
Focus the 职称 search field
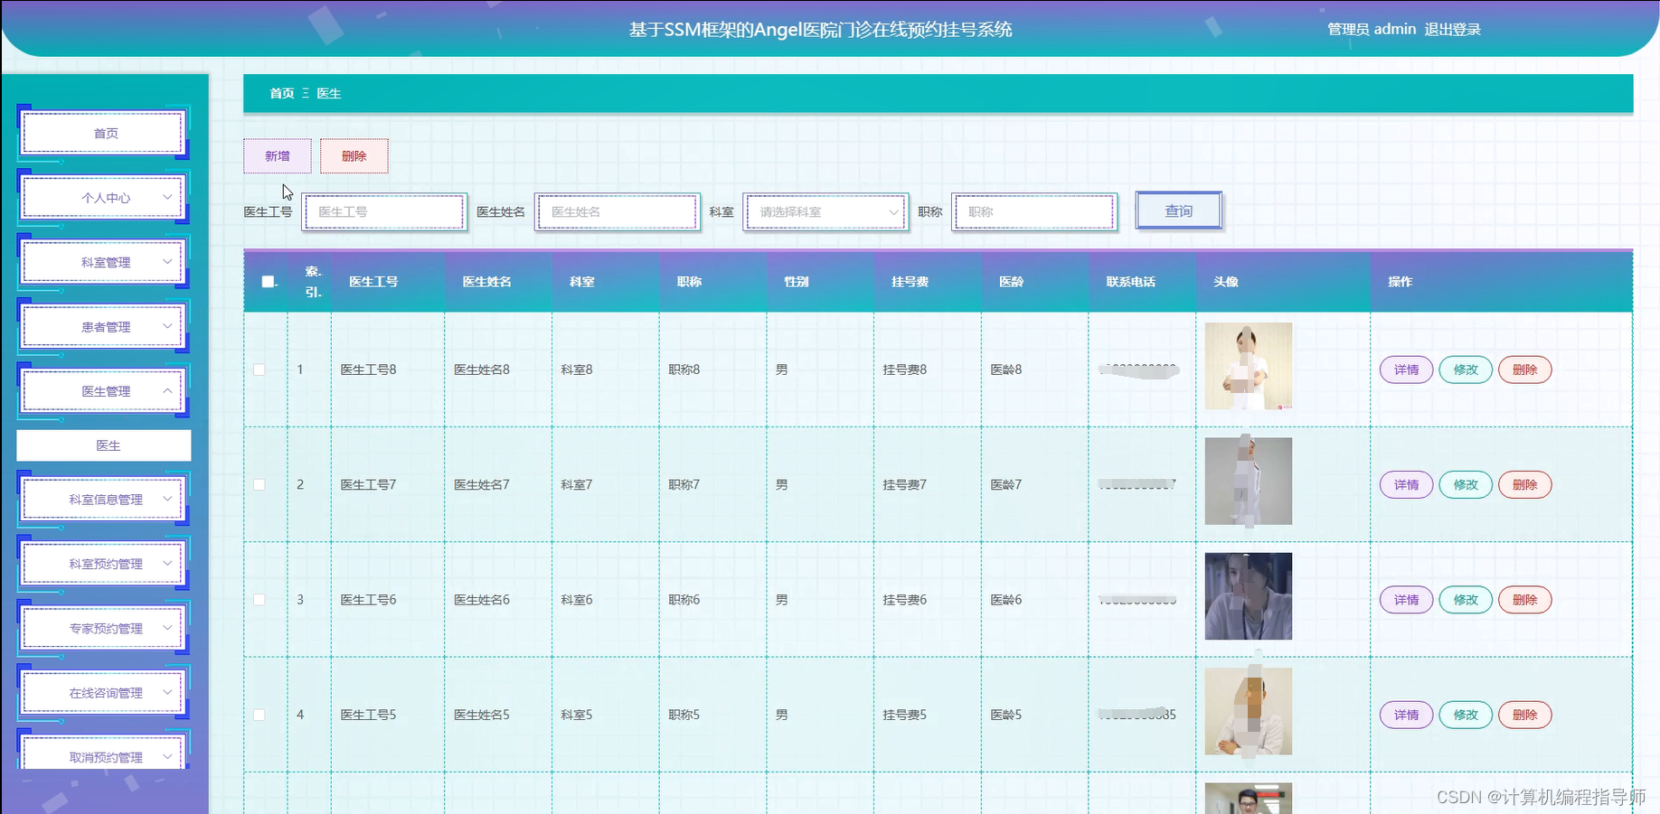[1034, 212]
